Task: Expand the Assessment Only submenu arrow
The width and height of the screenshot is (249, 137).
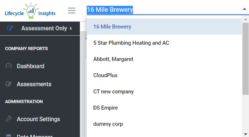Action: [x=71, y=28]
